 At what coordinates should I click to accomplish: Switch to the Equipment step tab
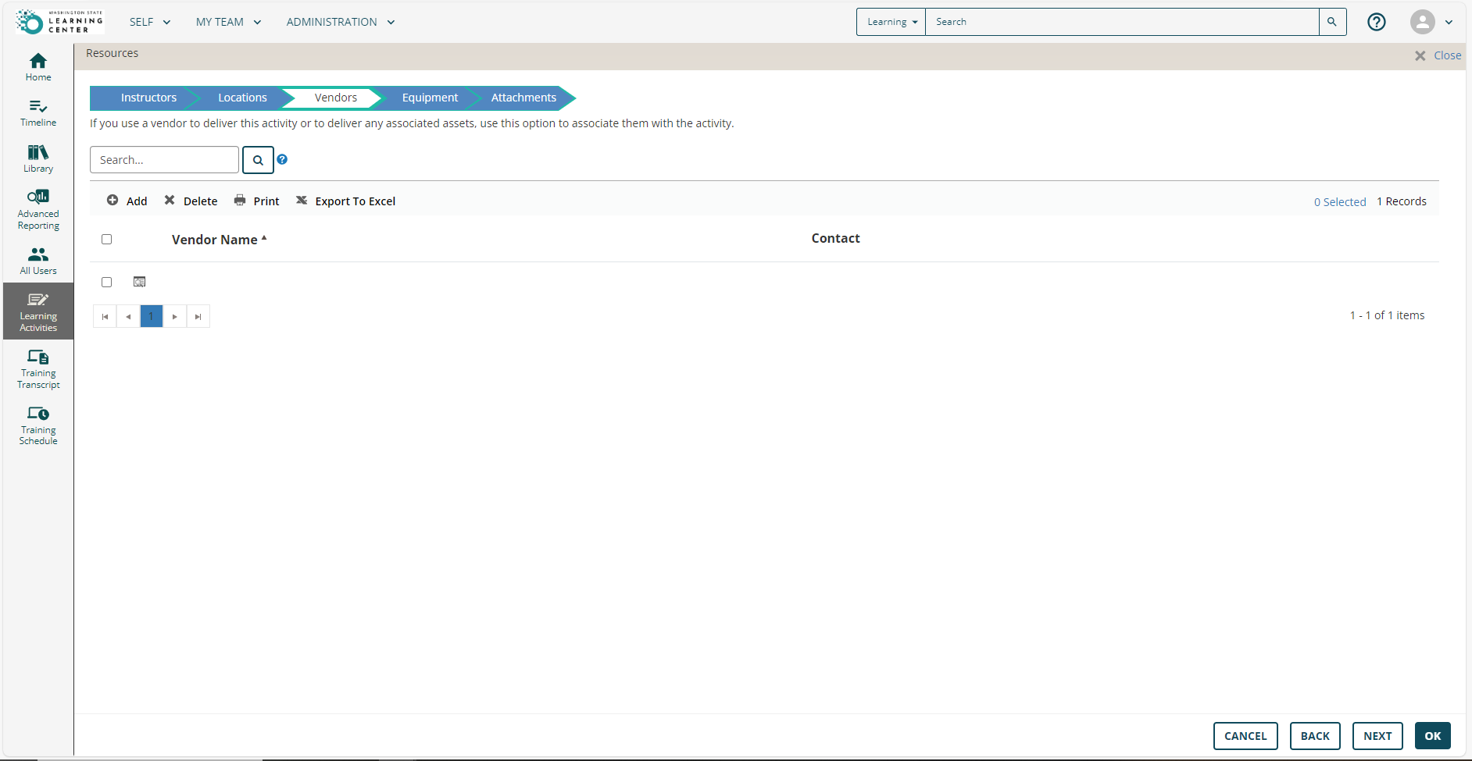(x=430, y=98)
